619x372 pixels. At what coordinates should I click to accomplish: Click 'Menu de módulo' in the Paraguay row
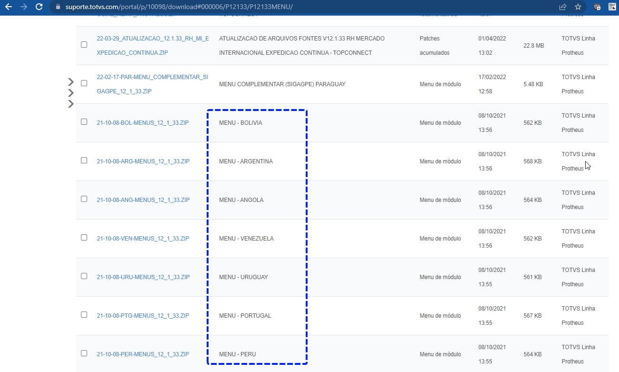(440, 84)
